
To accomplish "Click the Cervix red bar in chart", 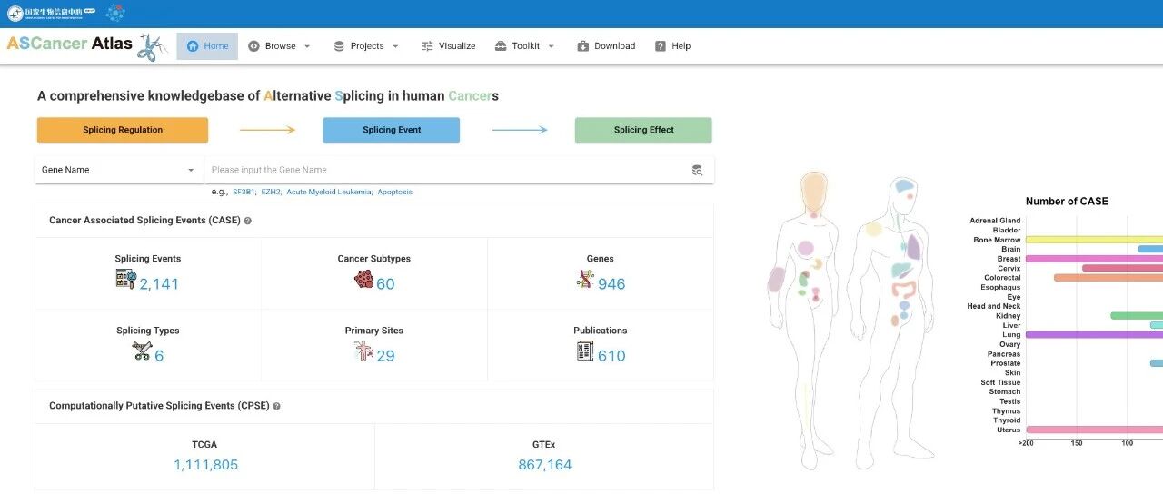I will coord(1123,268).
